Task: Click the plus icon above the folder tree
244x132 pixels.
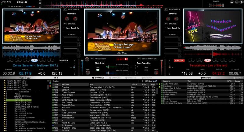Action: pyautogui.click(x=4, y=78)
